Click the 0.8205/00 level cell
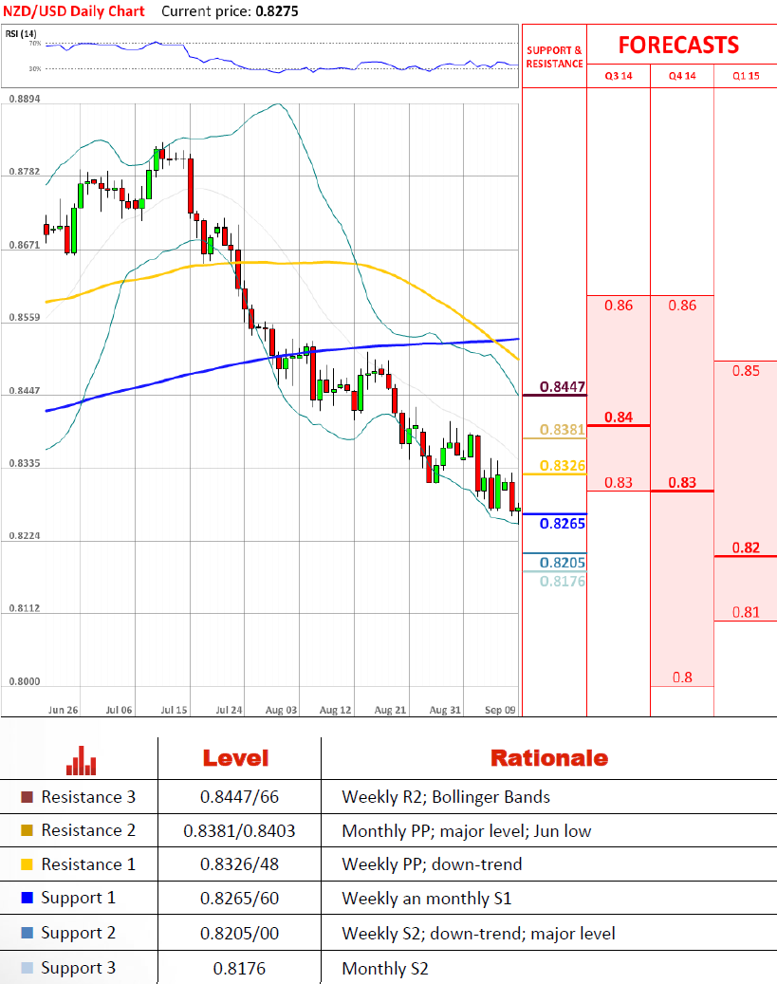 coord(239,933)
